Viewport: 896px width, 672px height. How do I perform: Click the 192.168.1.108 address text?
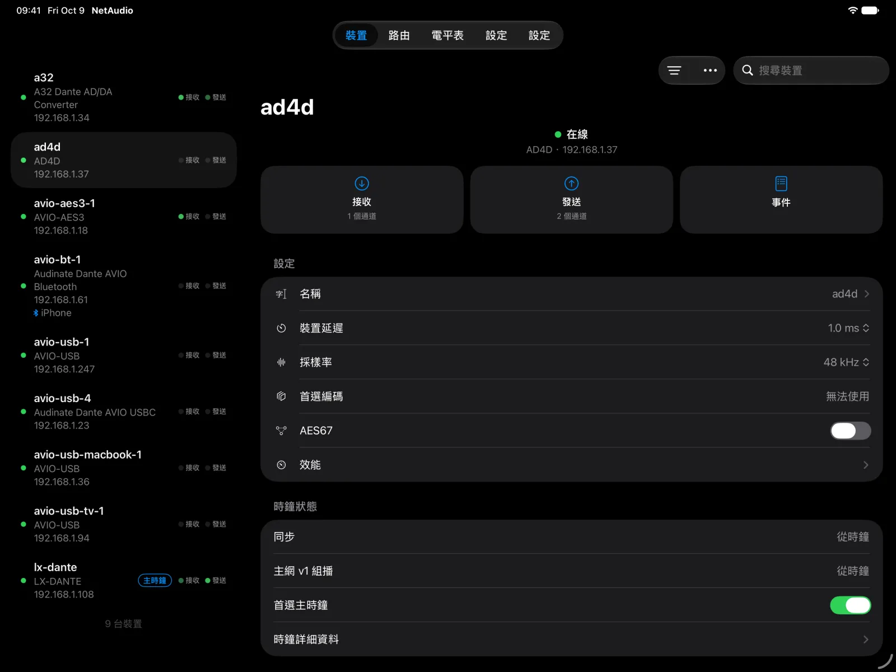[64, 595]
